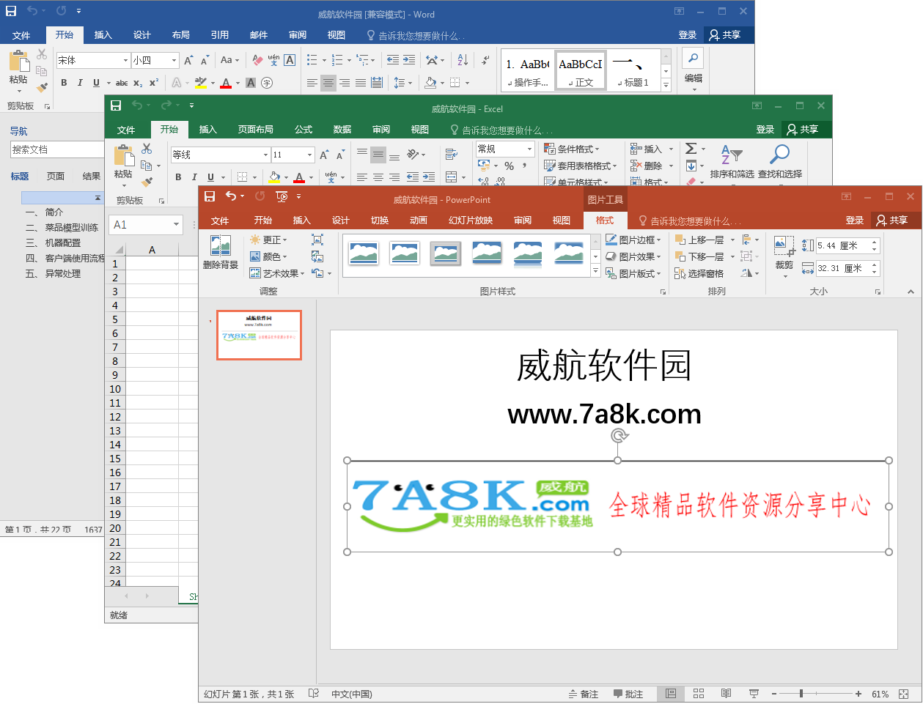Click the Cut scissors icon in Word
The height and width of the screenshot is (704, 923).
coord(42,54)
